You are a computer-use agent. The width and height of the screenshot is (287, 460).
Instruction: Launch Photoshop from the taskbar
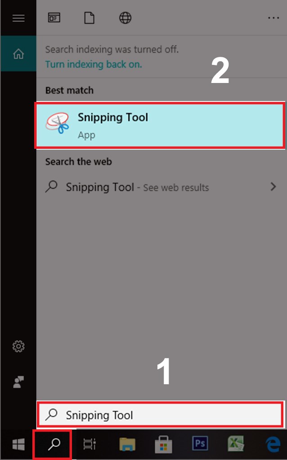point(200,444)
